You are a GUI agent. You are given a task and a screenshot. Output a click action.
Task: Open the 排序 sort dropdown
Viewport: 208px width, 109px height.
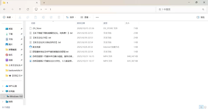(71, 17)
